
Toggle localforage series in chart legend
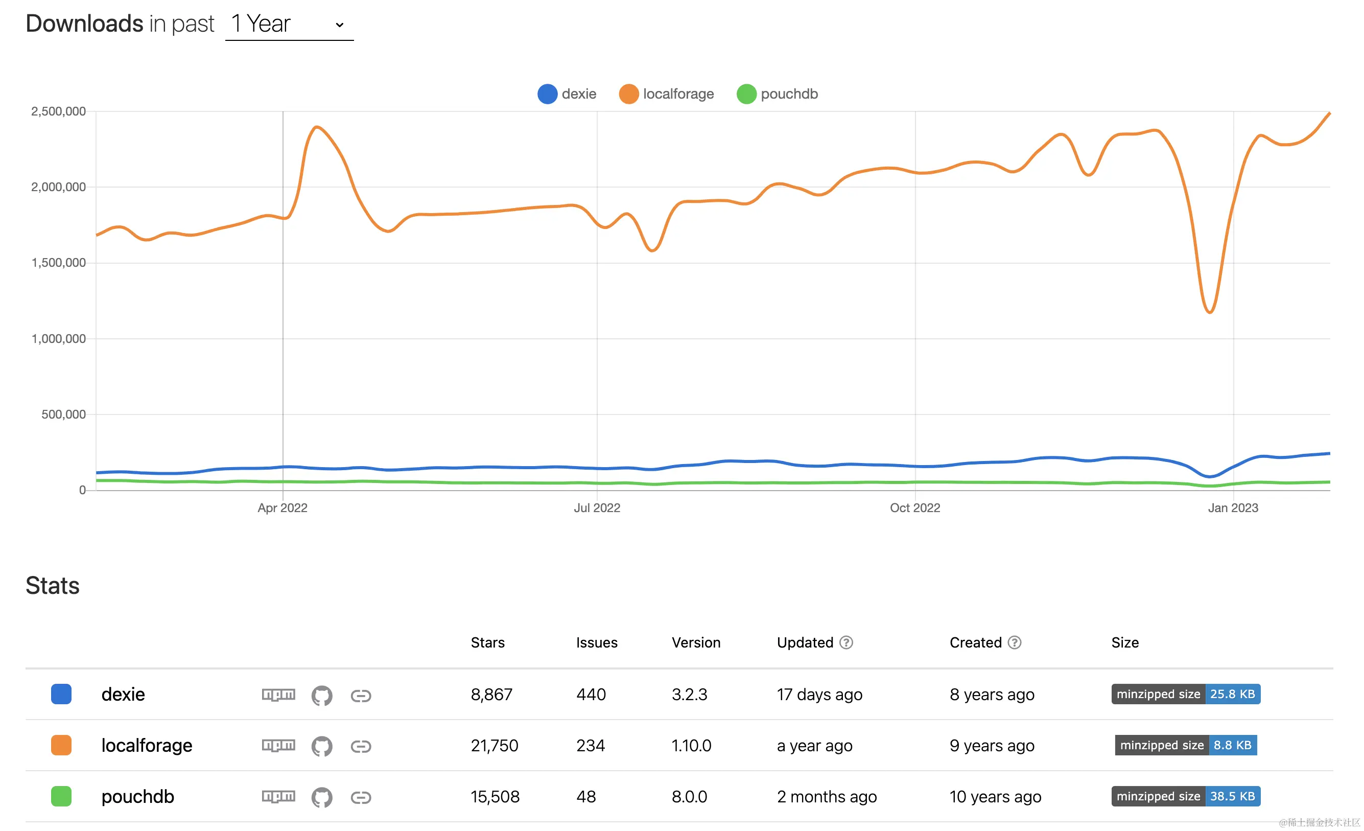[667, 94]
